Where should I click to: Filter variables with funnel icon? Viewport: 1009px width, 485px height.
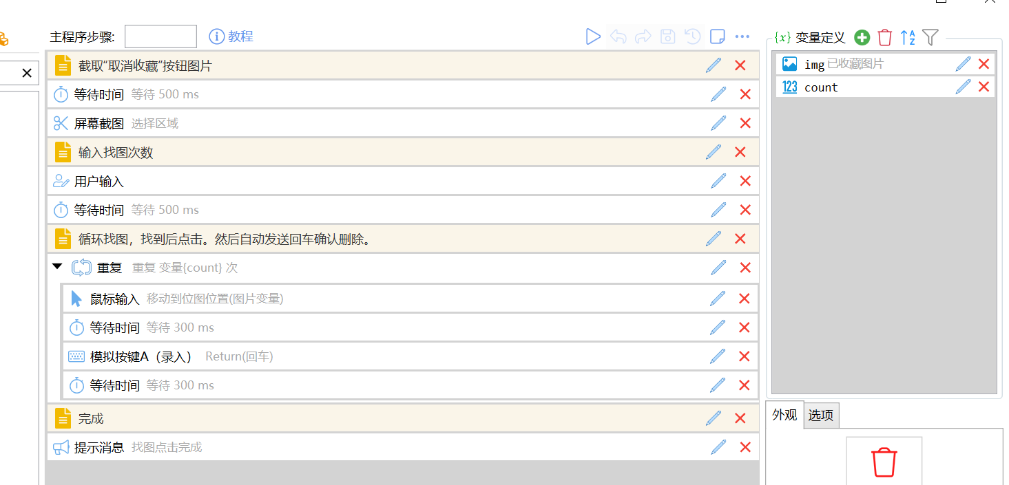tap(930, 38)
